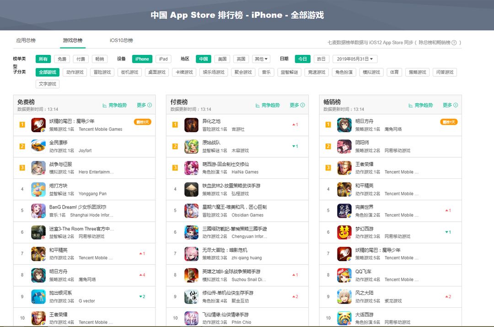
Task: Open 原始战队 game icon
Action: coord(191,146)
